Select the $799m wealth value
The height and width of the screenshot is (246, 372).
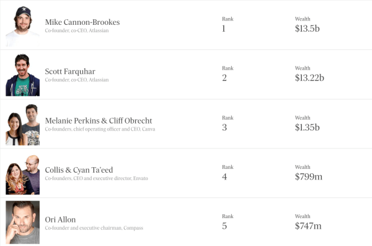click(x=309, y=176)
